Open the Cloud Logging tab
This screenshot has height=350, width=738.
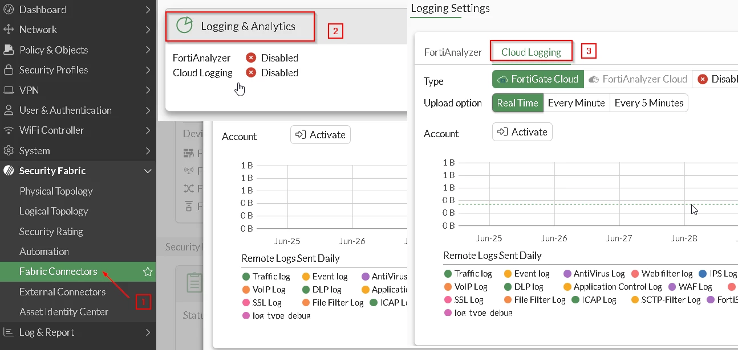click(x=531, y=52)
